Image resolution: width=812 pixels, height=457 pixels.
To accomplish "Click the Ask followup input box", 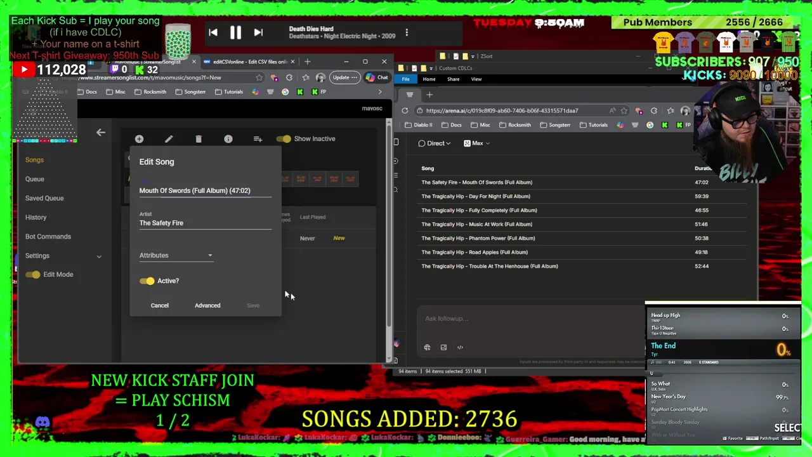I will coord(530,319).
